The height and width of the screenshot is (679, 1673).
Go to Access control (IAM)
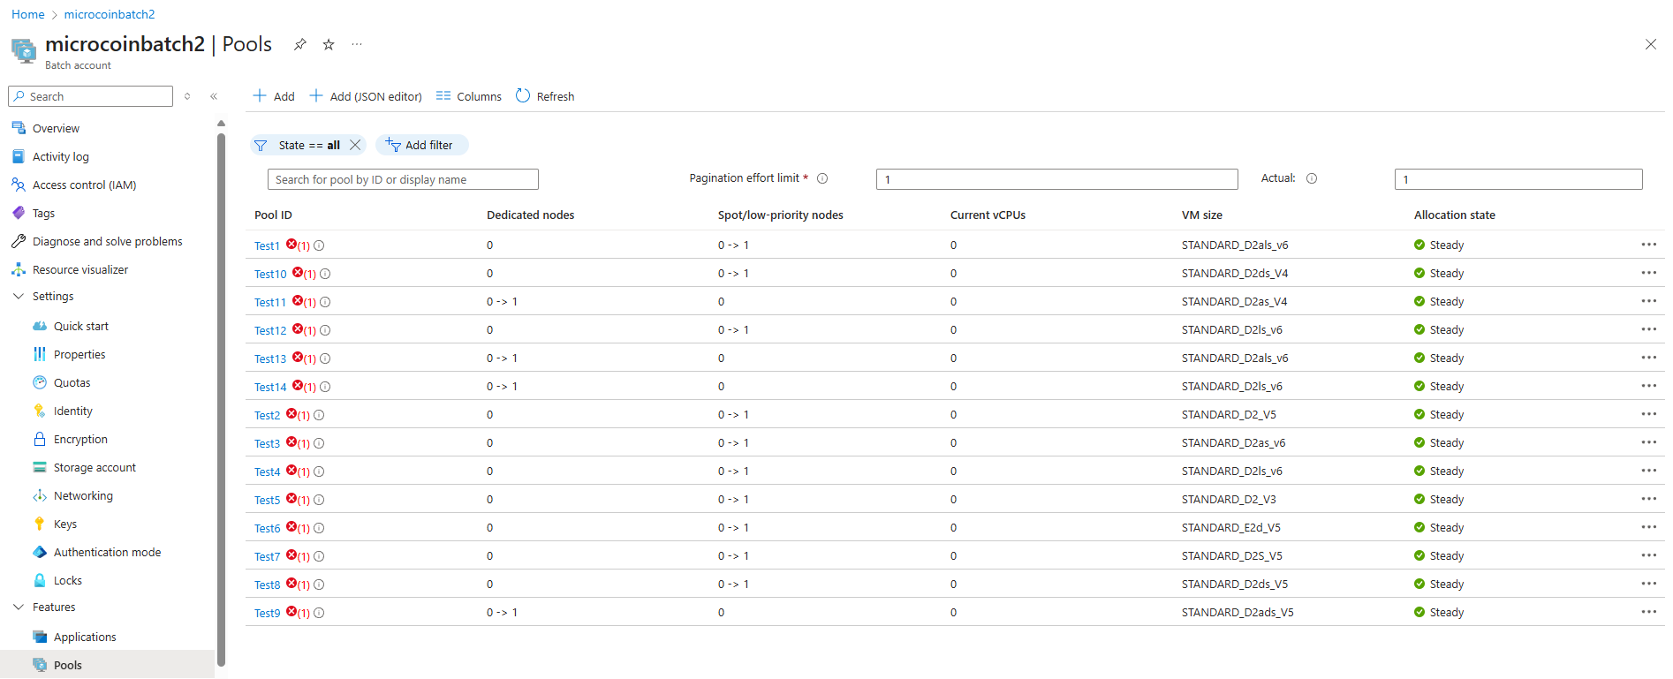click(84, 185)
